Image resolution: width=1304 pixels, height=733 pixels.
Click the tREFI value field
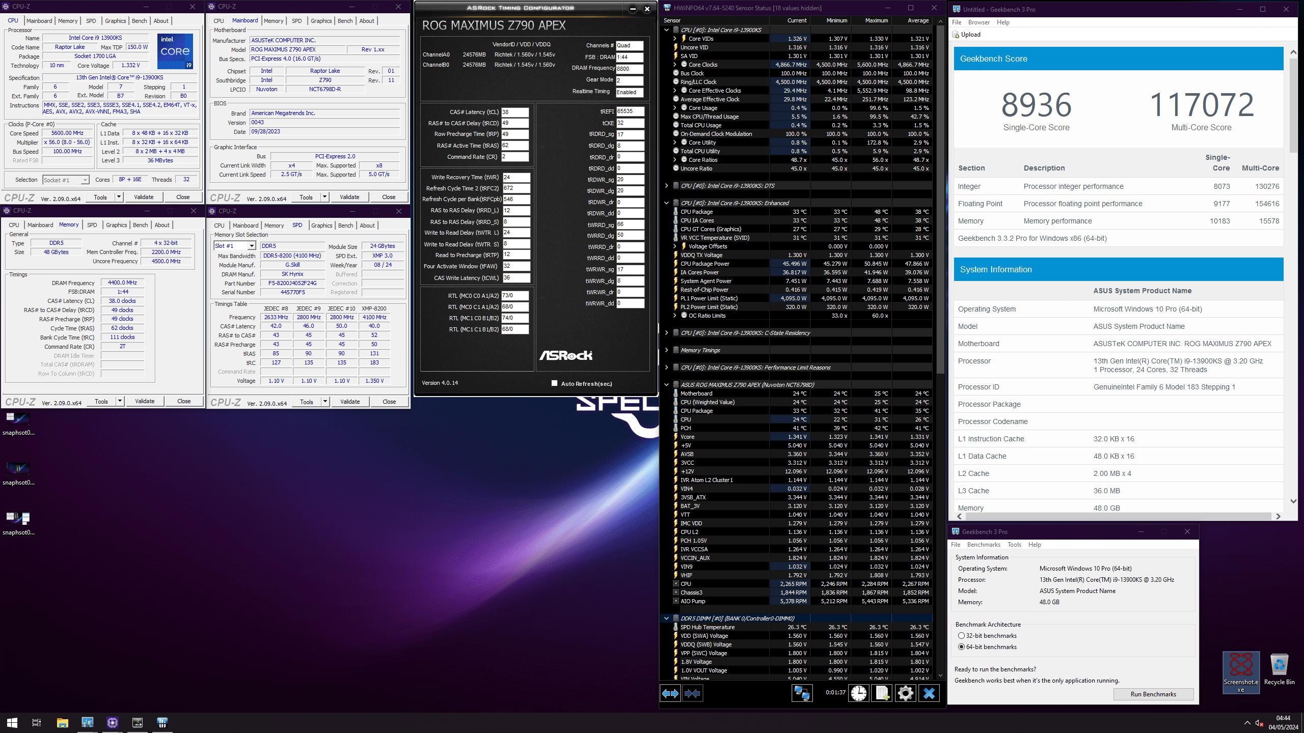point(630,111)
